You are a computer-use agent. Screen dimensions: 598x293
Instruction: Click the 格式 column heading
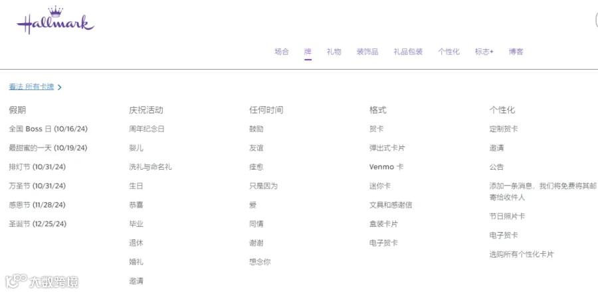(377, 110)
